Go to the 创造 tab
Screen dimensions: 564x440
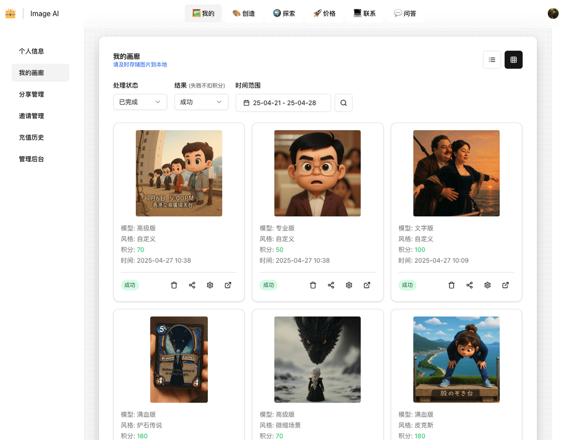[x=244, y=14]
